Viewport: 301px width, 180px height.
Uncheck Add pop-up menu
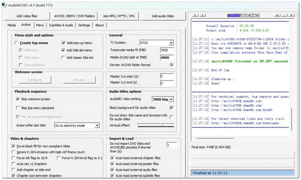(x=63, y=43)
